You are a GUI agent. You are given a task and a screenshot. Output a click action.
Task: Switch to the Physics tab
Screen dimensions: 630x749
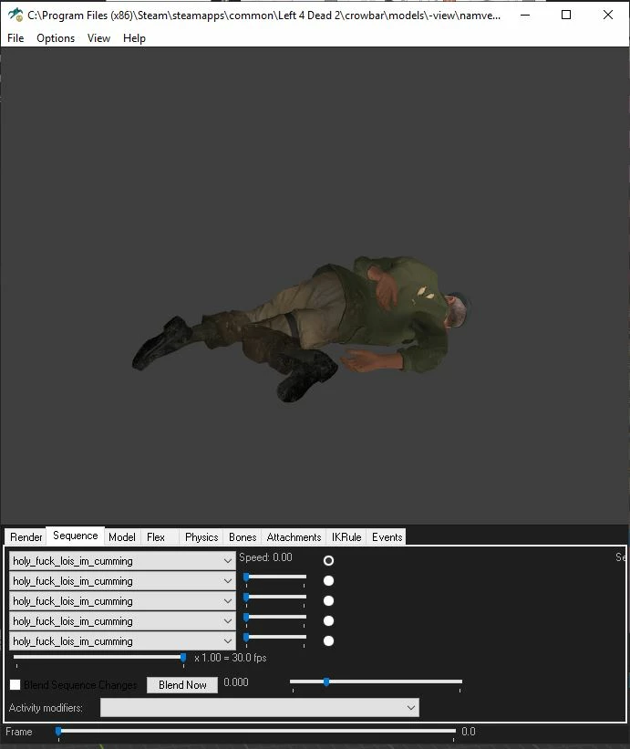click(x=201, y=537)
